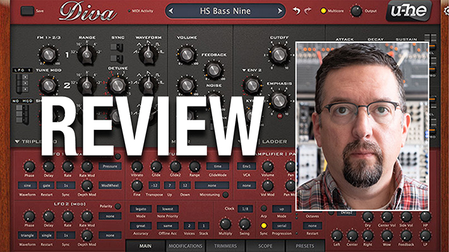Click the oscillator Detune knob
Screen dimensions: 449x252
pos(116,84)
